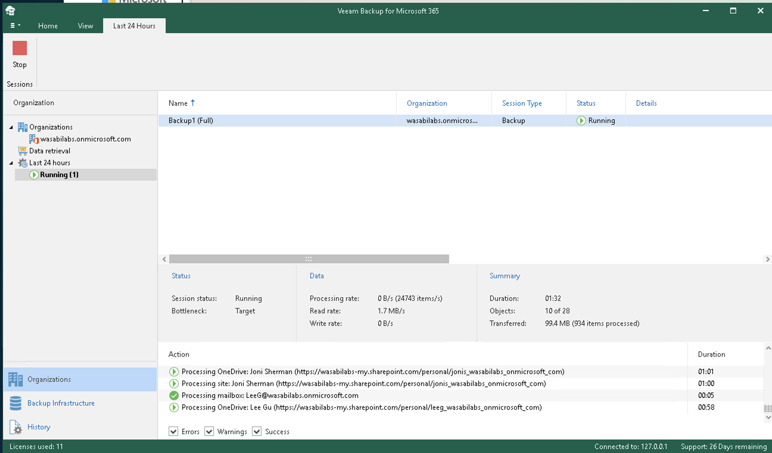Click Support: 26 Days remaining status entry
The height and width of the screenshot is (453, 772).
pos(723,446)
